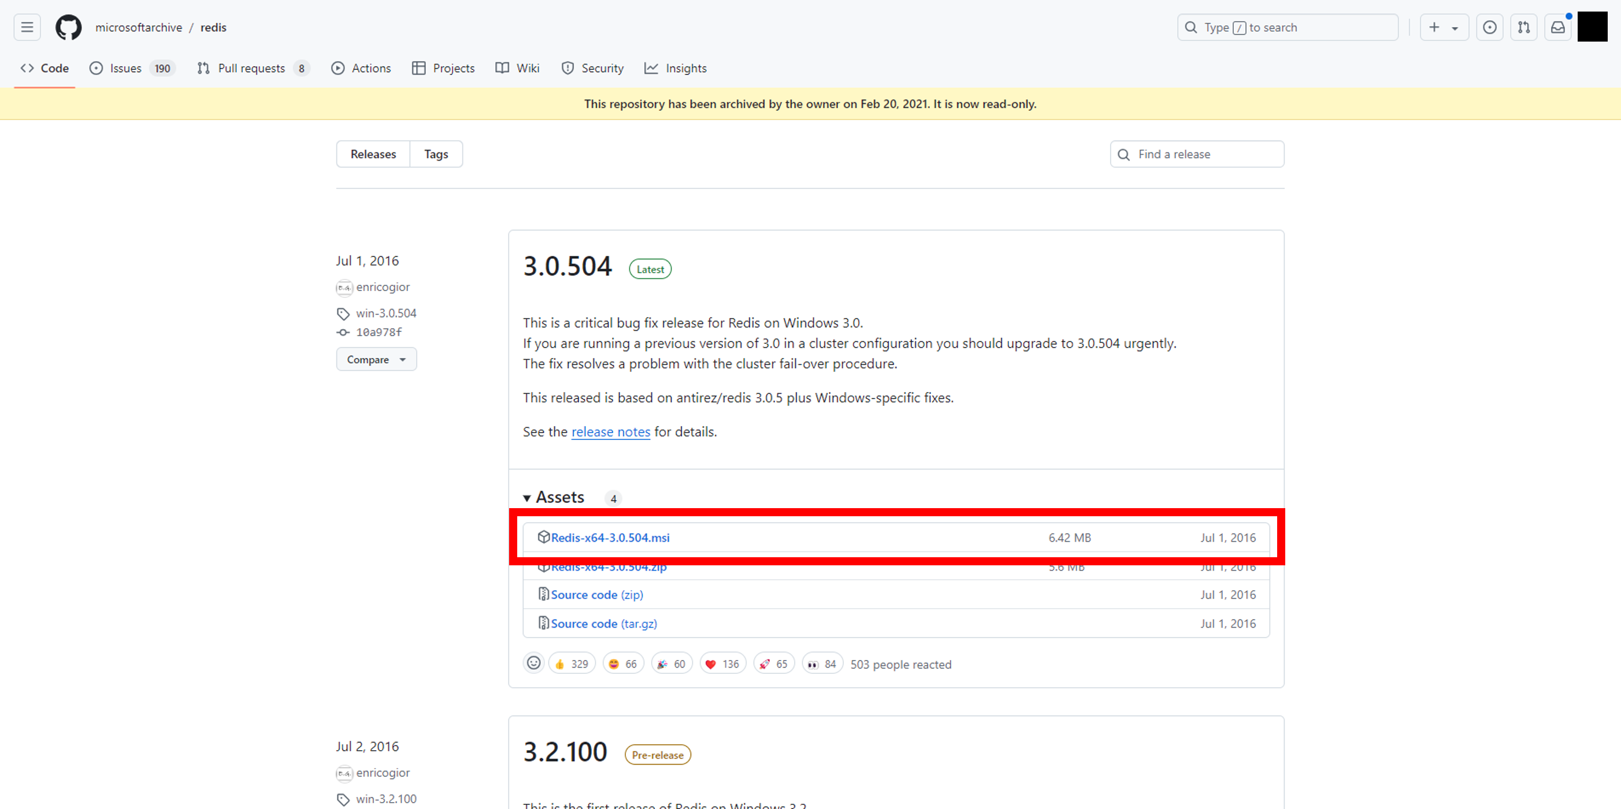The height and width of the screenshot is (809, 1621).
Task: Toggle the heart reaction with 136
Action: point(722,664)
